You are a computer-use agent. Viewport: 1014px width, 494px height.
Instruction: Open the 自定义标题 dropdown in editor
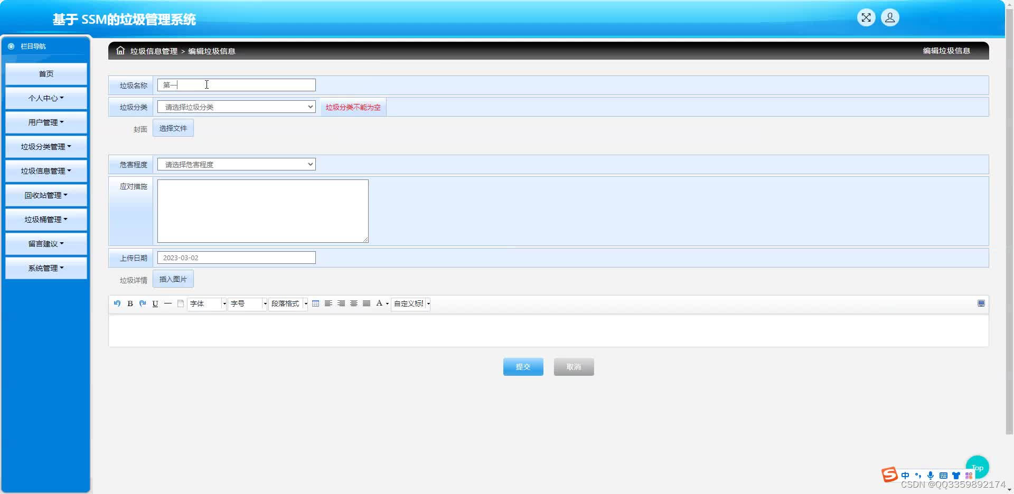(x=411, y=303)
